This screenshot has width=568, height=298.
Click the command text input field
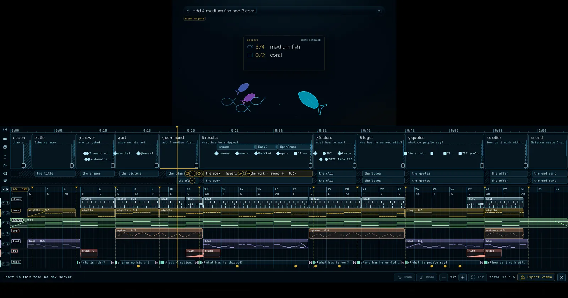click(x=283, y=11)
